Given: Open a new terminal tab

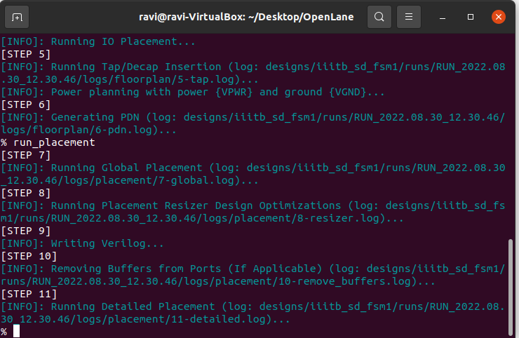Looking at the screenshot, I should (x=17, y=17).
